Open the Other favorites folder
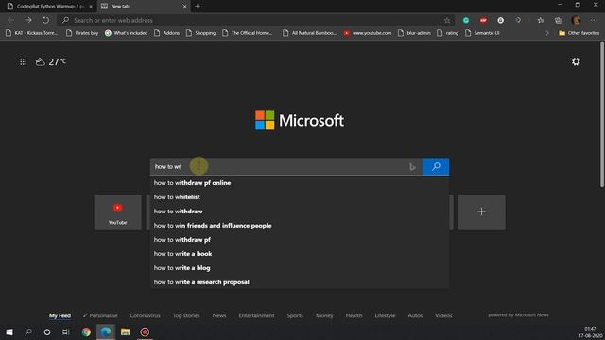 (579, 33)
